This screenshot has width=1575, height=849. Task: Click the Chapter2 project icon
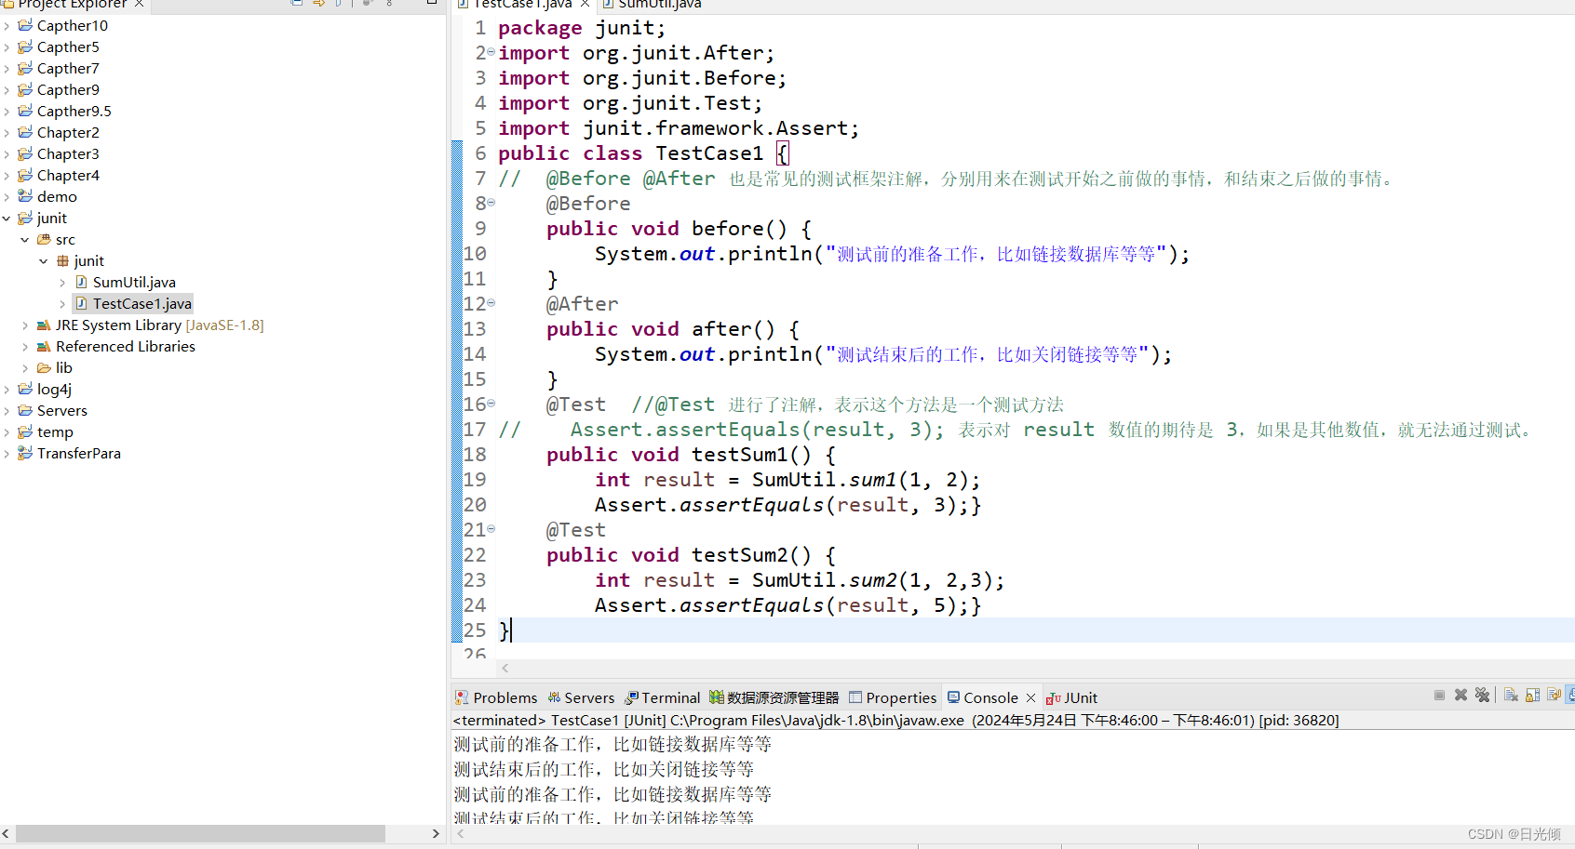[x=25, y=132]
